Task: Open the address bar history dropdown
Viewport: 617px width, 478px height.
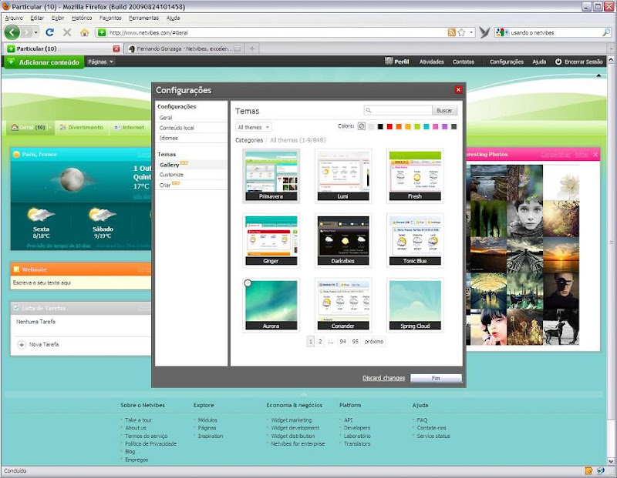Action: (x=471, y=32)
